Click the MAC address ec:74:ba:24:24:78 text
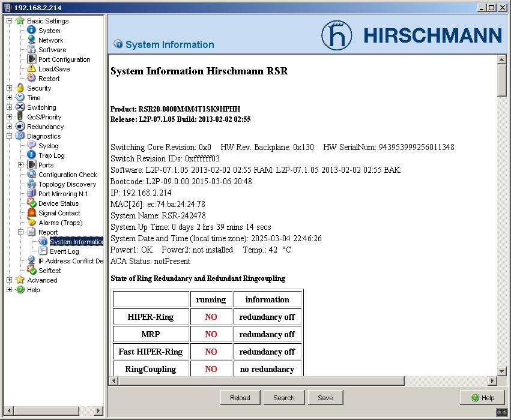511x420 pixels. tap(177, 204)
